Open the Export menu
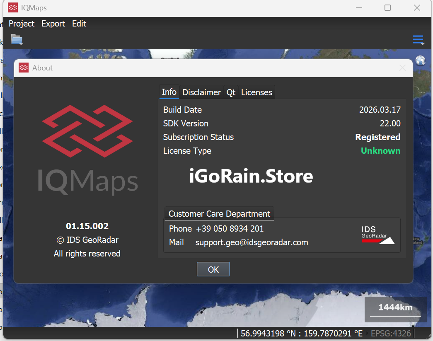 53,24
